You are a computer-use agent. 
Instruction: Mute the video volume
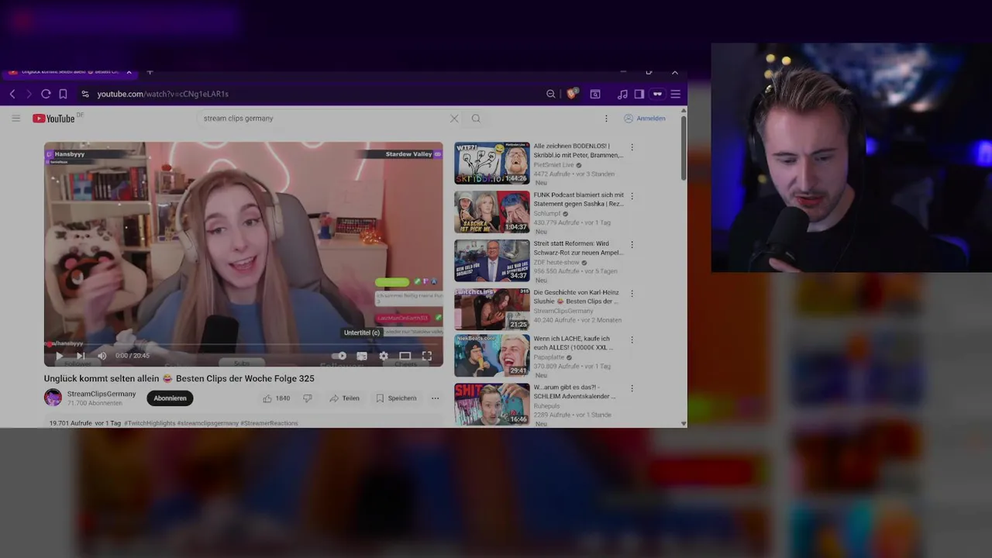click(102, 356)
